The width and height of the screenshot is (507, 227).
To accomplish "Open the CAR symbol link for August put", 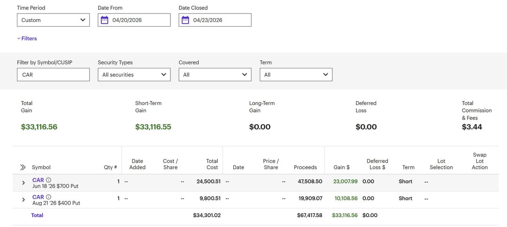I will pyautogui.click(x=38, y=197).
